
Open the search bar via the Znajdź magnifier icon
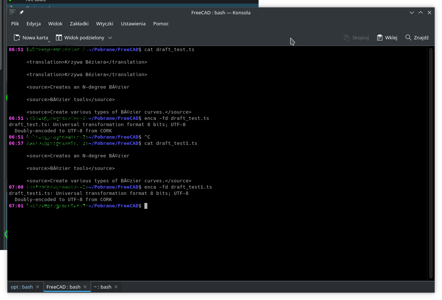408,37
